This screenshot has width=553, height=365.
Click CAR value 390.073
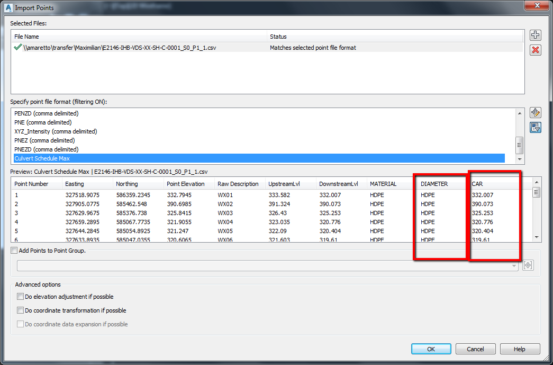[x=483, y=204]
